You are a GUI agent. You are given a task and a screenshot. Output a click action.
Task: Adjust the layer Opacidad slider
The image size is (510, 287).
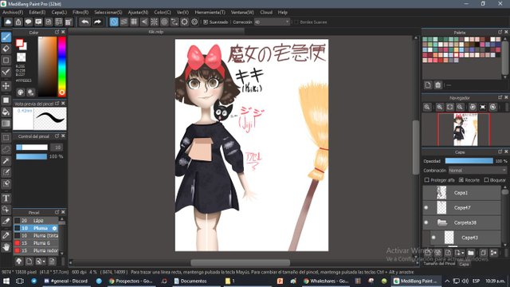tap(469, 161)
